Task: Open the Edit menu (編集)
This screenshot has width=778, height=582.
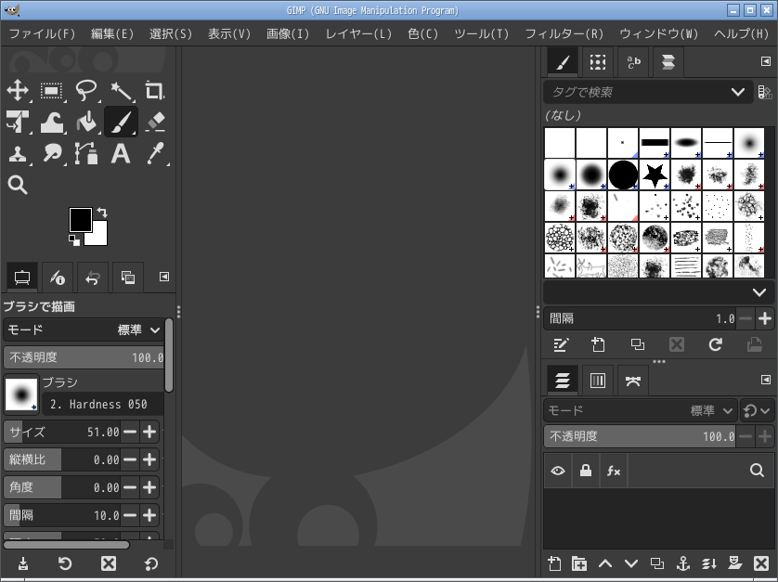Action: tap(112, 33)
